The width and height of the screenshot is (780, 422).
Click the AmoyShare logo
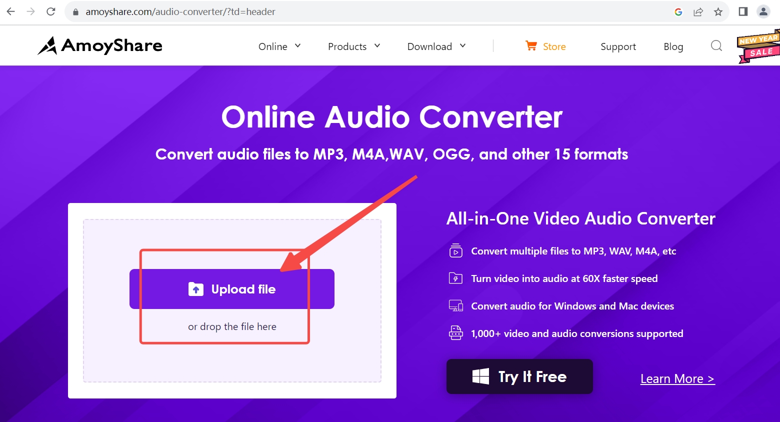pyautogui.click(x=99, y=45)
